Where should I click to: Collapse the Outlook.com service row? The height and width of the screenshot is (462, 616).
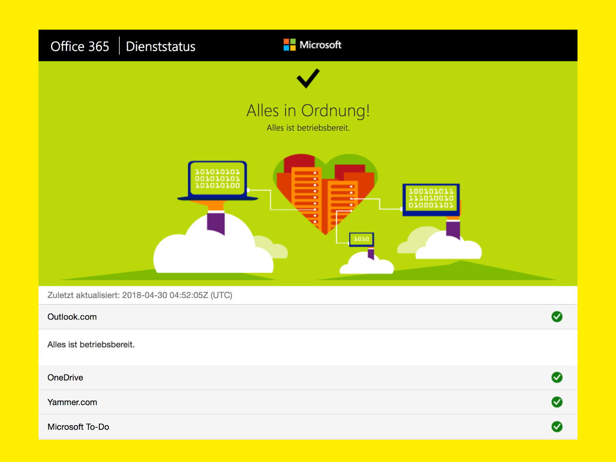[x=308, y=317]
